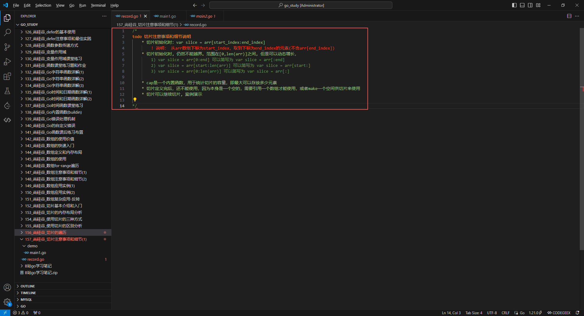Change the UTF-8 file encoding

pyautogui.click(x=492, y=313)
